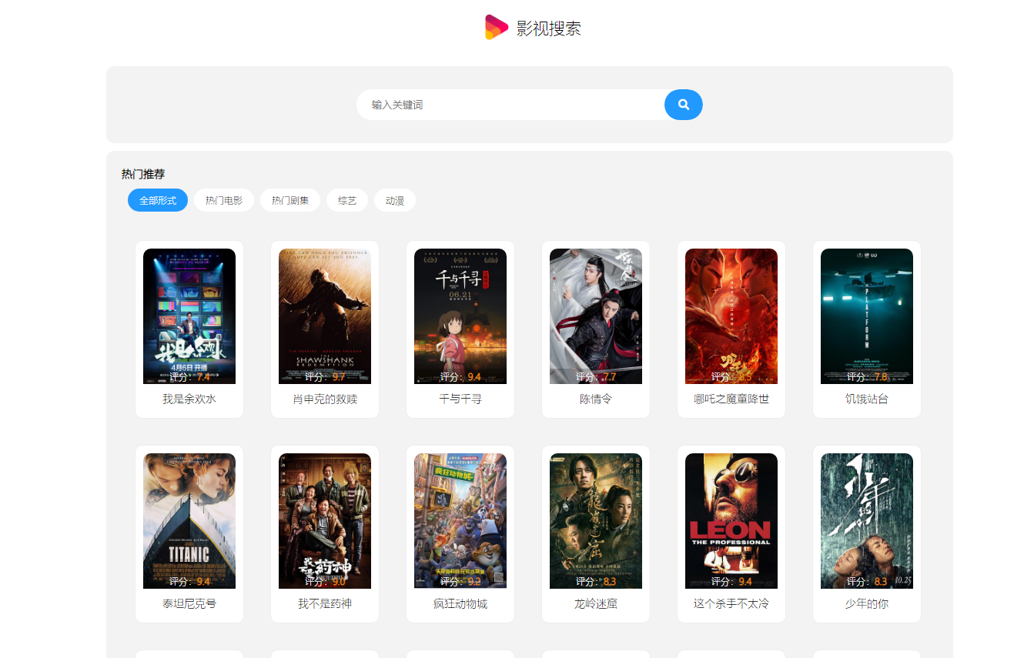
Task: Click the 评分 8.3 rating on 少年的你
Action: (867, 582)
